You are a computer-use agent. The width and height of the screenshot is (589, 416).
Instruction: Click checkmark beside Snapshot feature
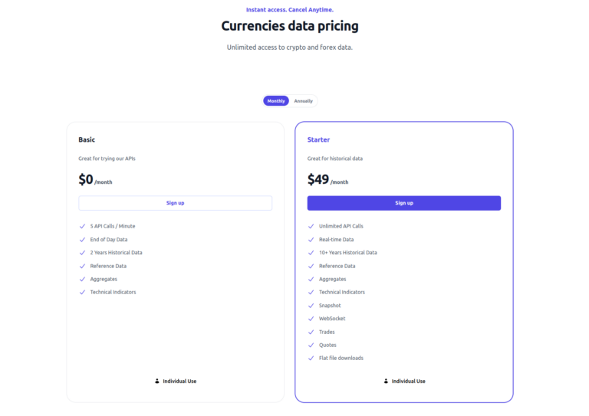311,306
